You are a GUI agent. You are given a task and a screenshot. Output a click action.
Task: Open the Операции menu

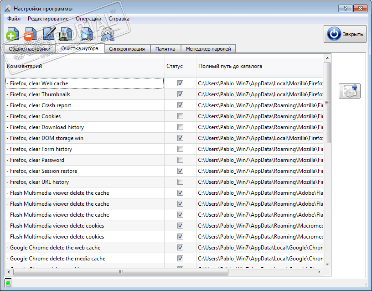[88, 19]
